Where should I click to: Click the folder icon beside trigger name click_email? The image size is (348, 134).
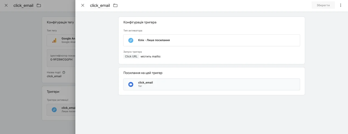coord(115,5)
